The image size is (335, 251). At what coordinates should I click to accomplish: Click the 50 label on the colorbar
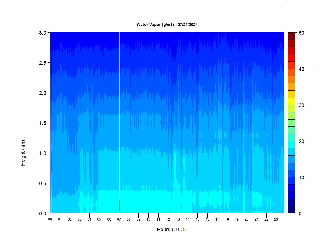pyautogui.click(x=301, y=33)
